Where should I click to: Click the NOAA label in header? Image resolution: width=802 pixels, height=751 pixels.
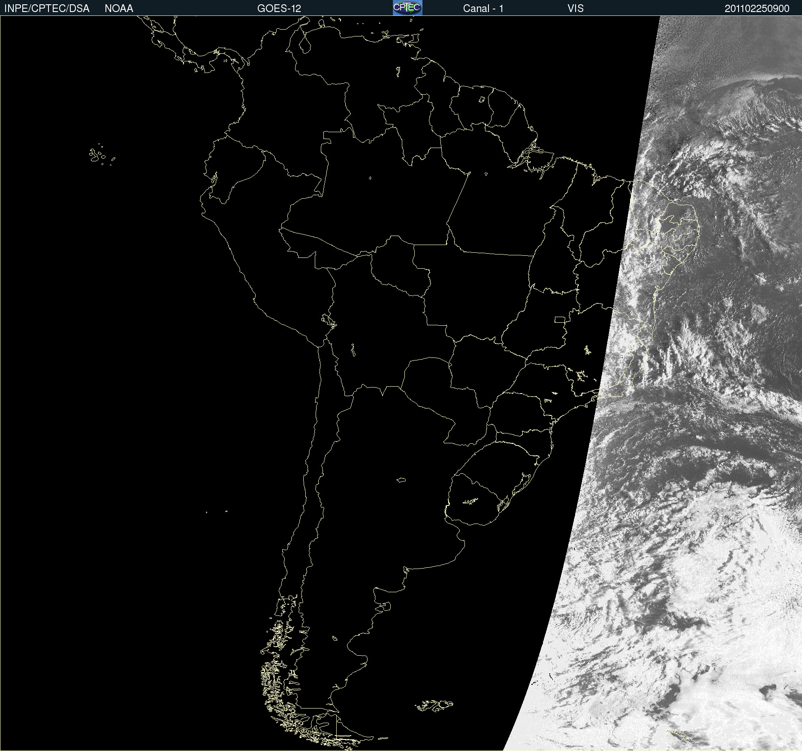pyautogui.click(x=119, y=9)
